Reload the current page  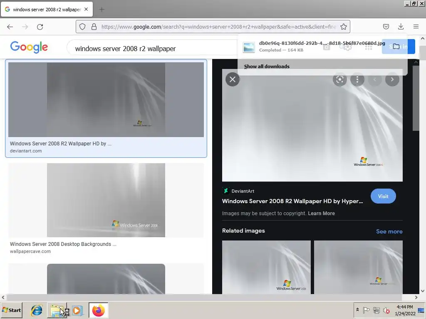click(40, 27)
